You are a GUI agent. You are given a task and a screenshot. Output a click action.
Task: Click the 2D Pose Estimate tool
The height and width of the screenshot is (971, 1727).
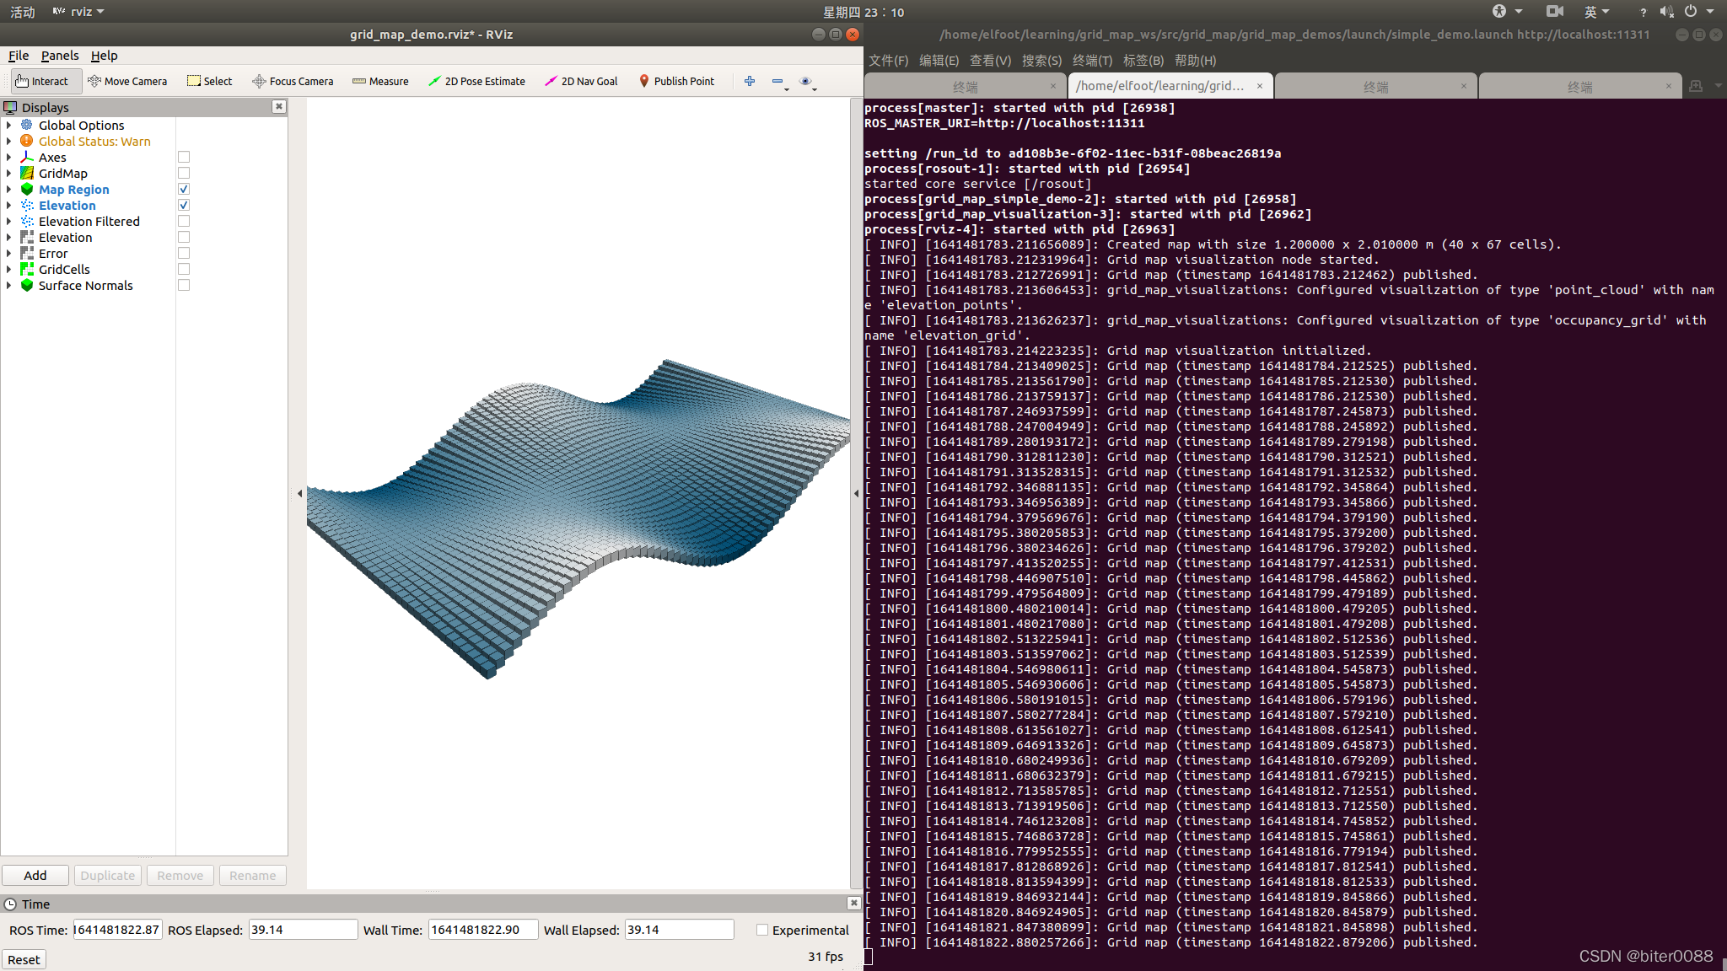tap(477, 81)
